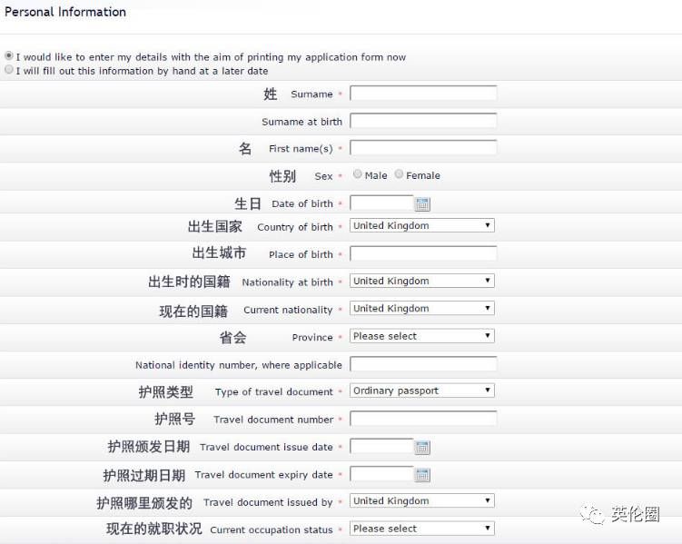This screenshot has width=682, height=544.
Task: Open the Travel document issue date calendar
Action: tap(422, 448)
